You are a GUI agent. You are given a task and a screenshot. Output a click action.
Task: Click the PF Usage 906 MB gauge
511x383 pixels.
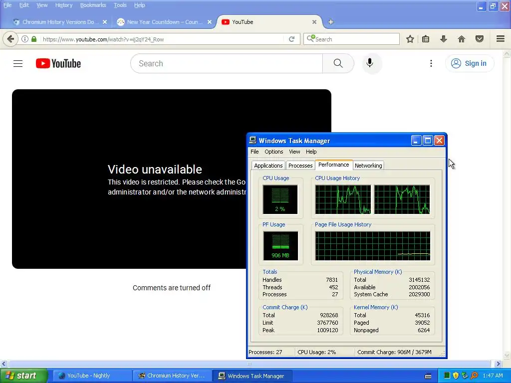point(280,246)
